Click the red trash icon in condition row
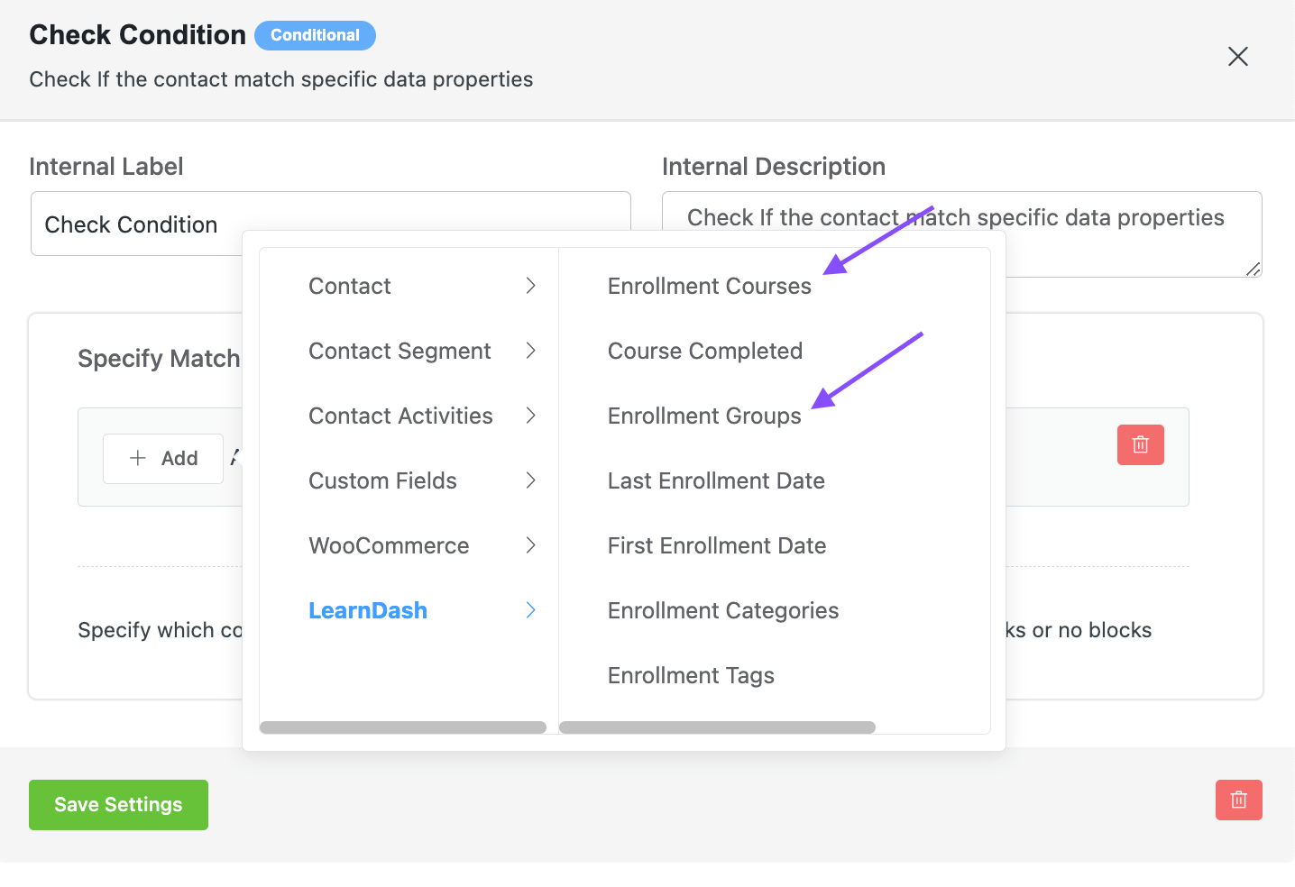The height and width of the screenshot is (887, 1295). point(1140,444)
